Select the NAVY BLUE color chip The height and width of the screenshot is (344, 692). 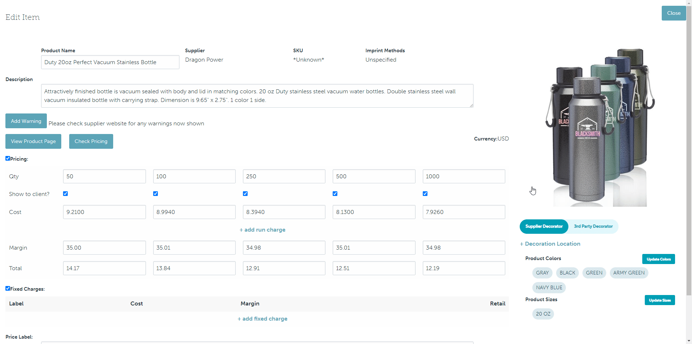click(549, 287)
